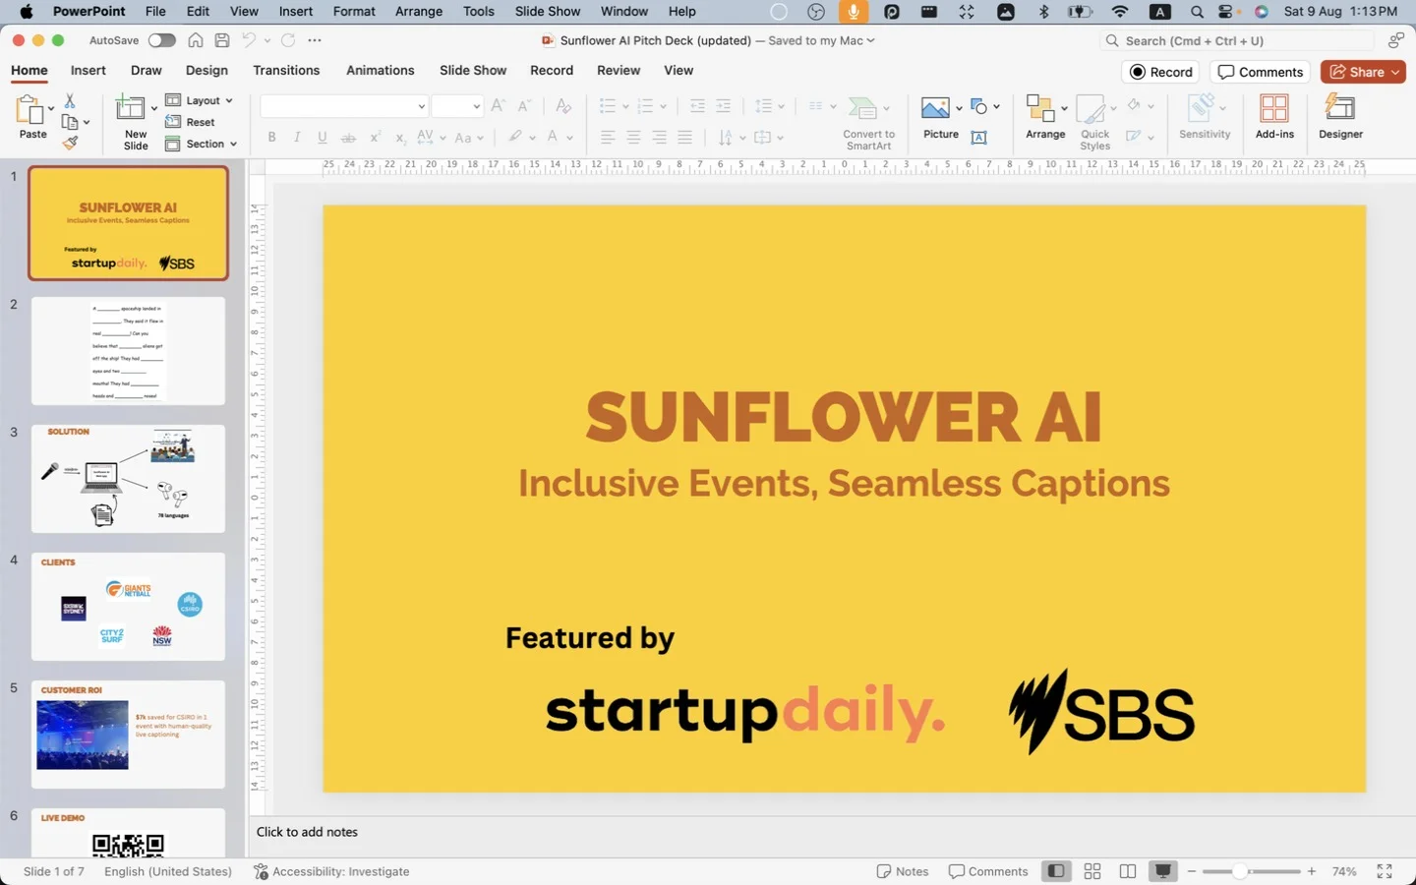Toggle Justify text alignment
This screenshot has height=885, width=1416.
pos(684,138)
